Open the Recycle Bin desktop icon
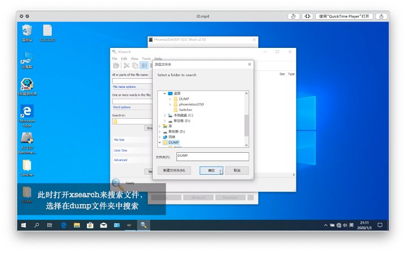 pos(27,30)
